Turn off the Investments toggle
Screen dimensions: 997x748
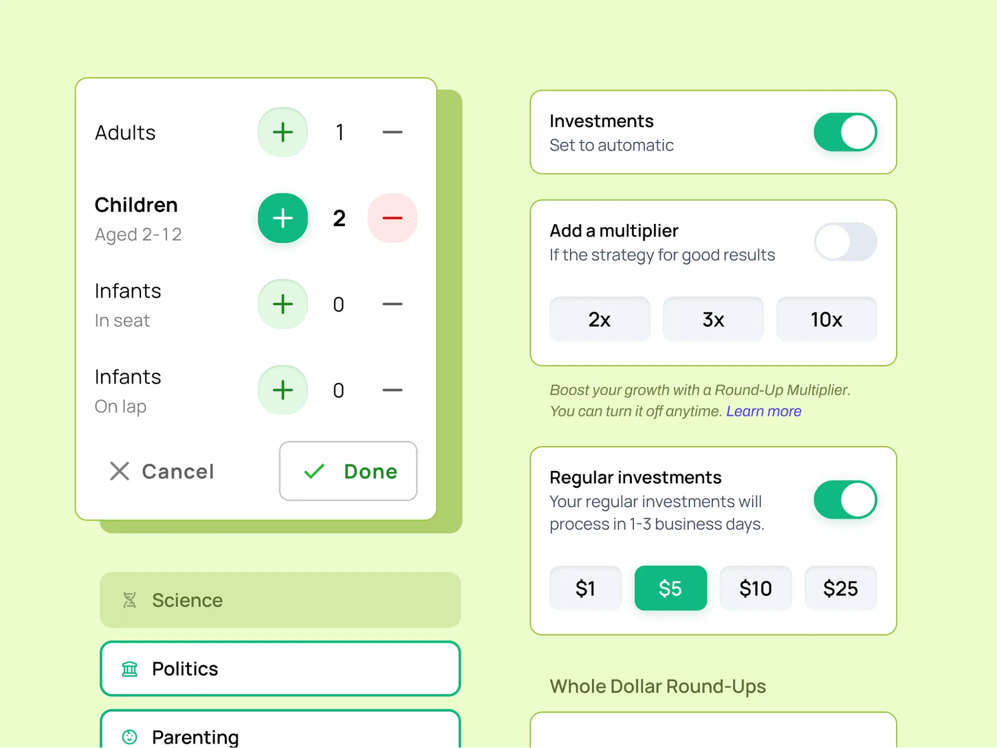[x=845, y=132]
